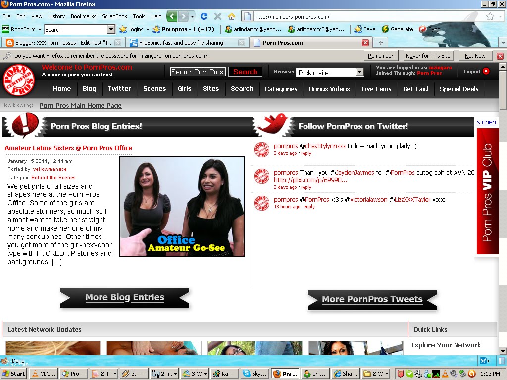Image resolution: width=507 pixels, height=380 pixels.
Task: Switch to the FileSonic tab
Action: 186,43
